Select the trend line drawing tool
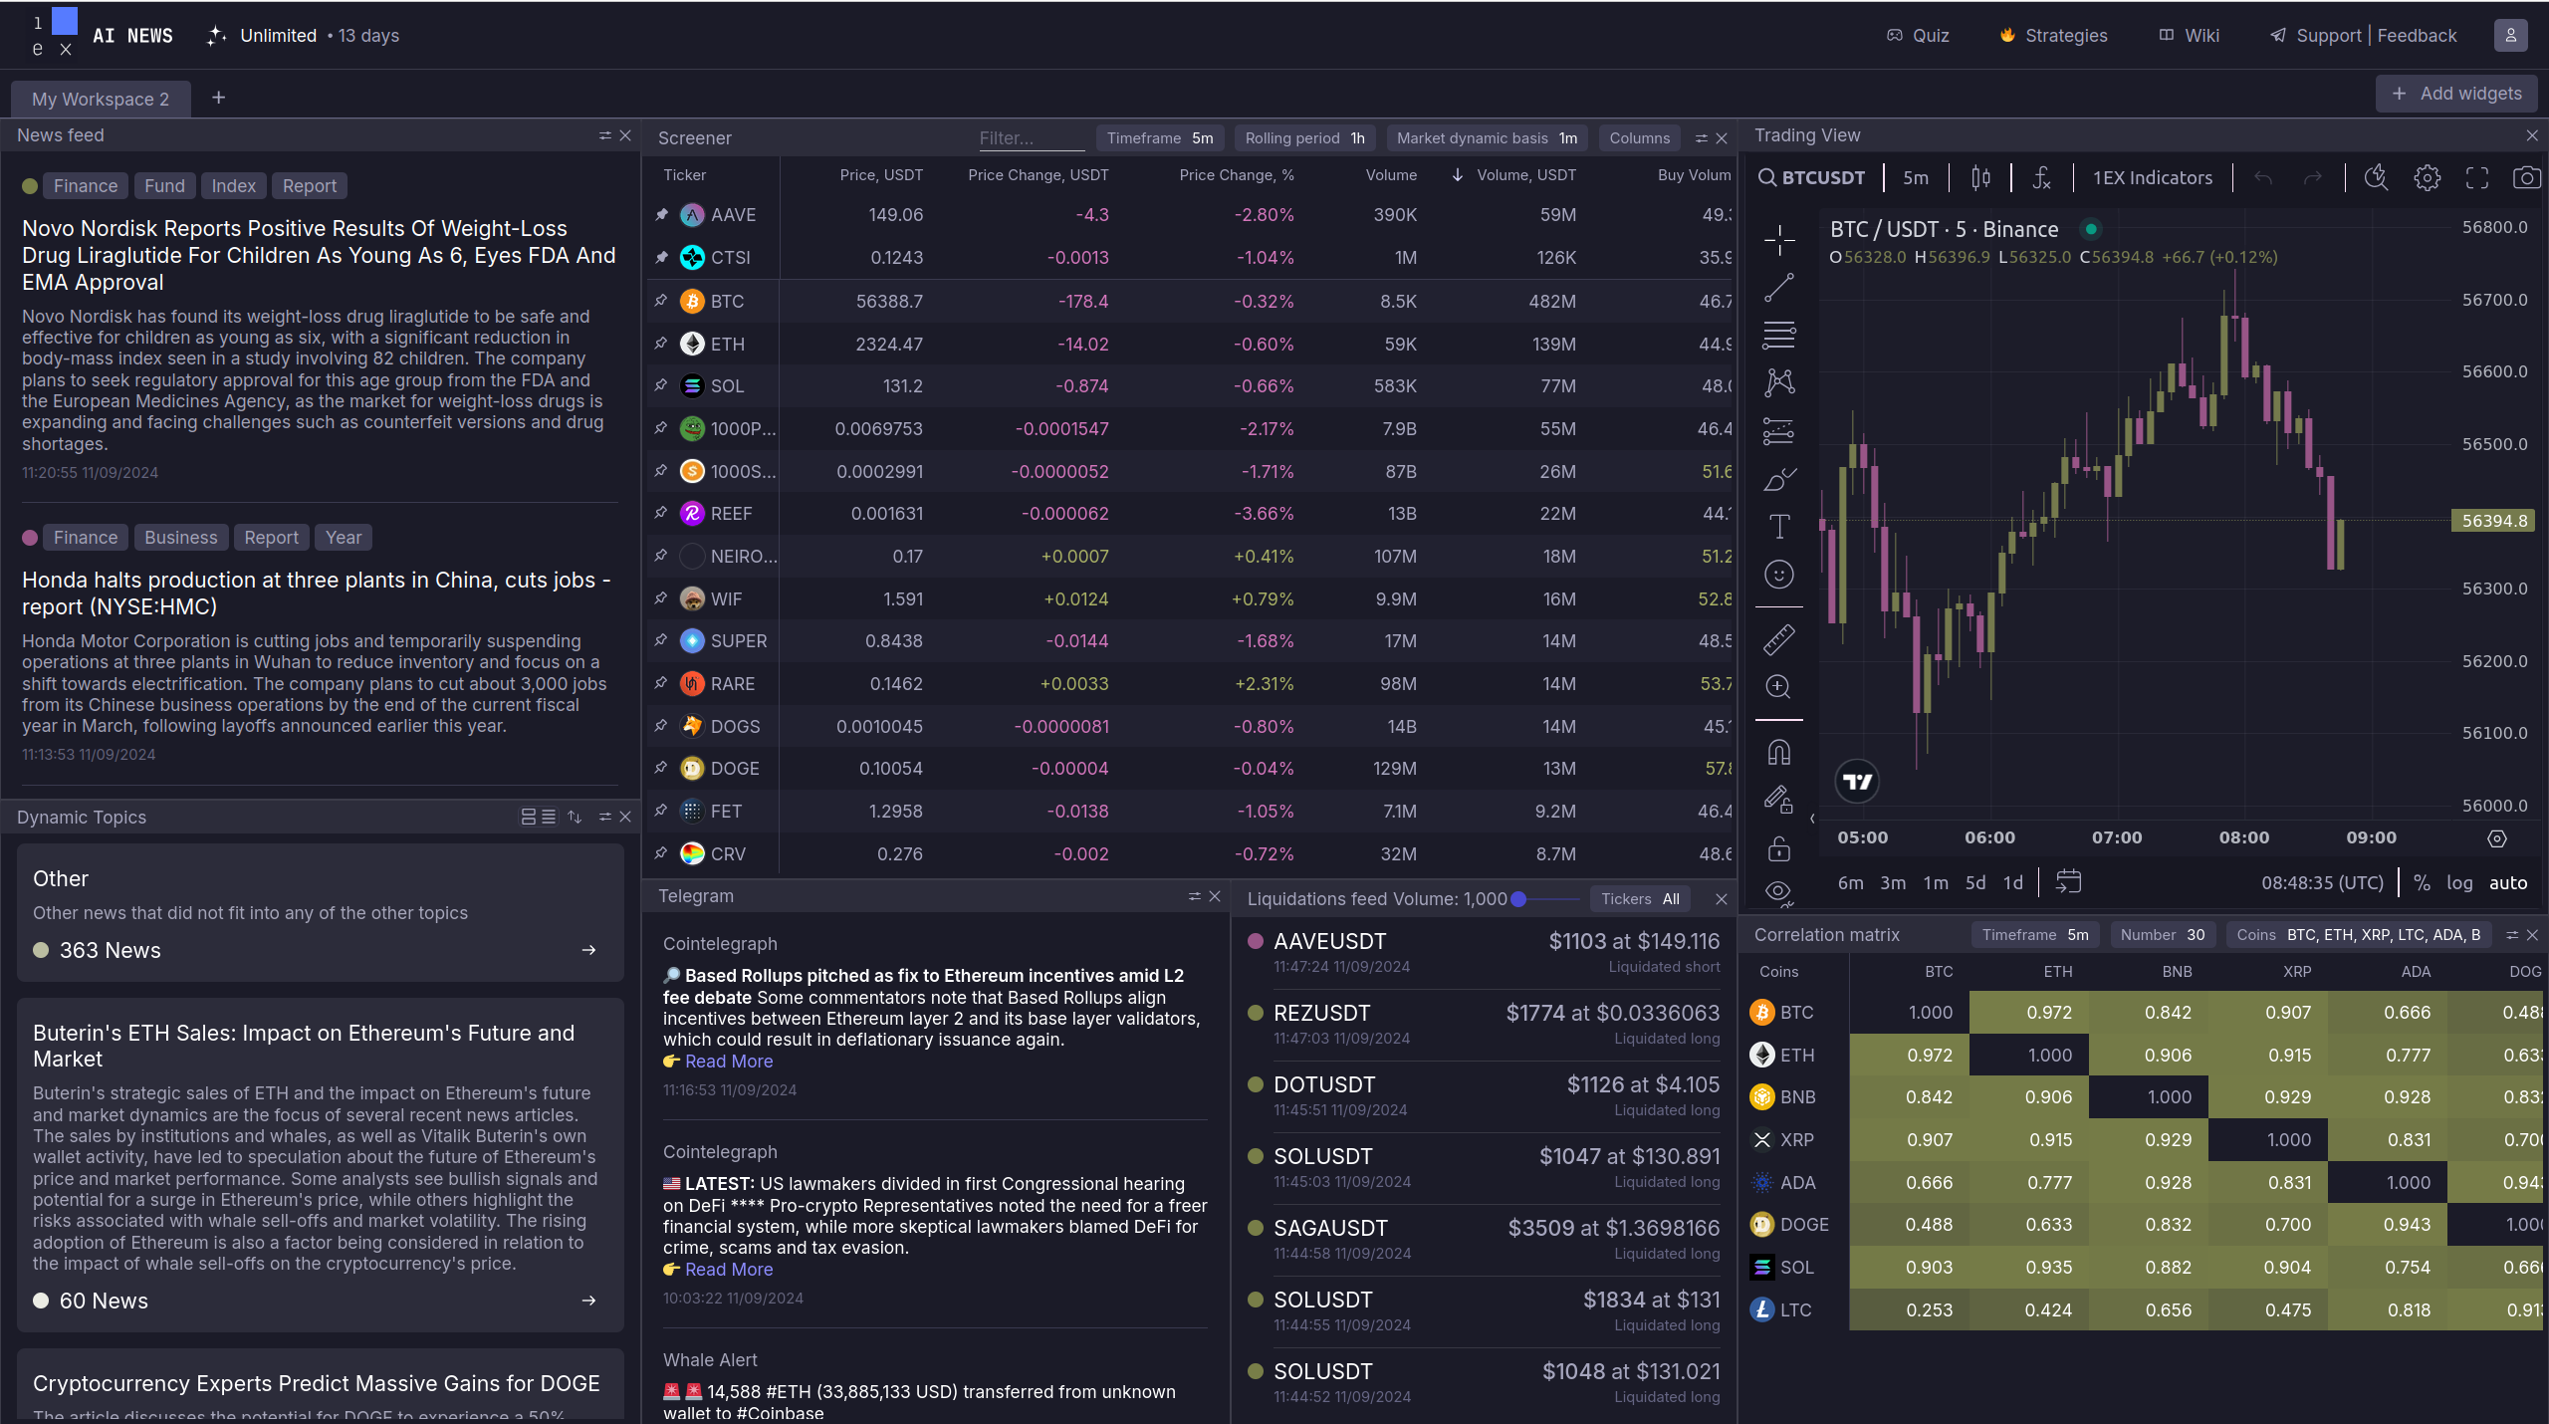 pyautogui.click(x=1778, y=288)
